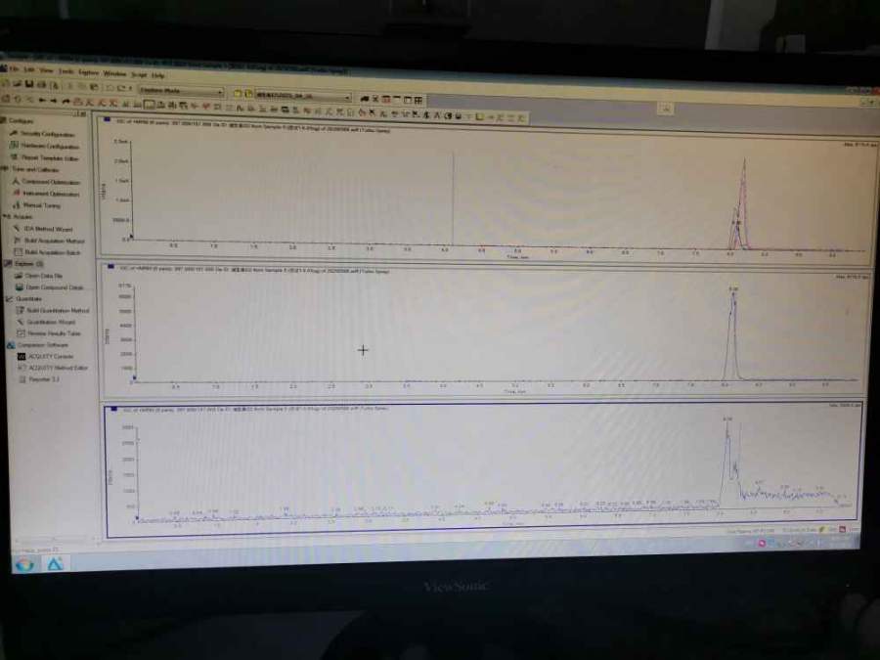Start Compound Optimization
This screenshot has height=660, width=880.
pos(50,182)
